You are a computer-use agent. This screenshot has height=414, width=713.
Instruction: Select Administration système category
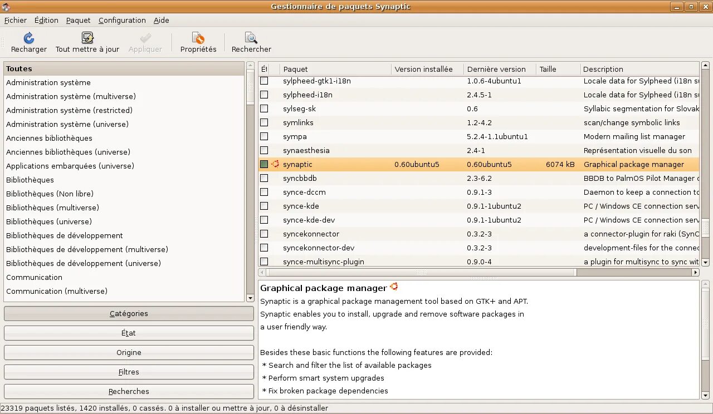coord(124,82)
